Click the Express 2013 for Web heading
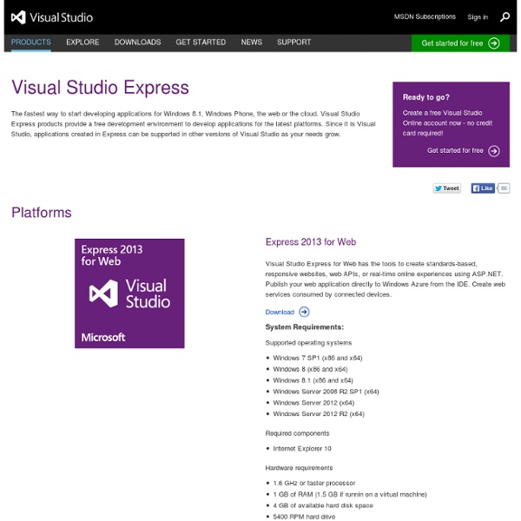 coord(311,242)
